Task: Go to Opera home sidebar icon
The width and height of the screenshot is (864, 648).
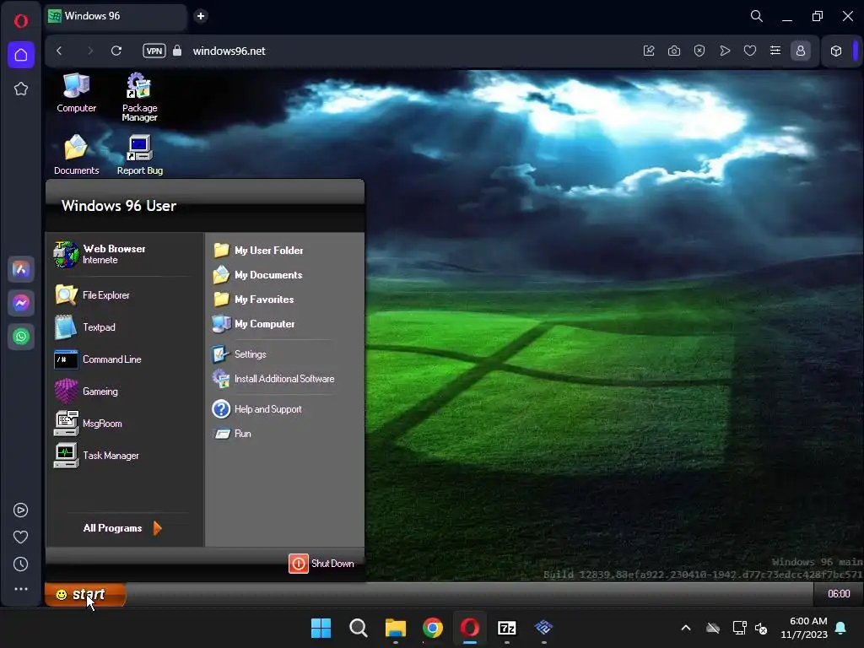Action: pos(21,55)
